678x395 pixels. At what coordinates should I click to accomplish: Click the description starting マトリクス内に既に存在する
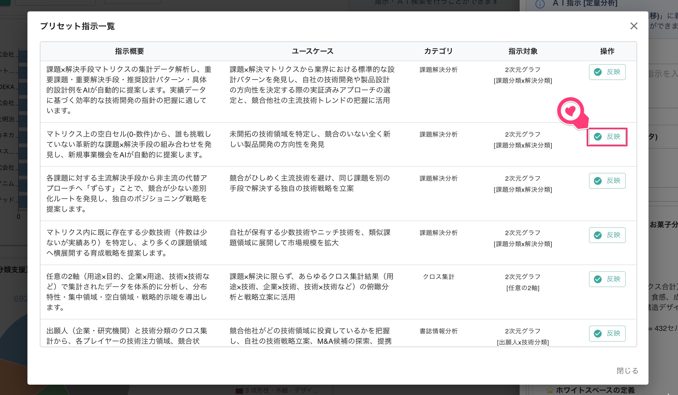pos(127,243)
